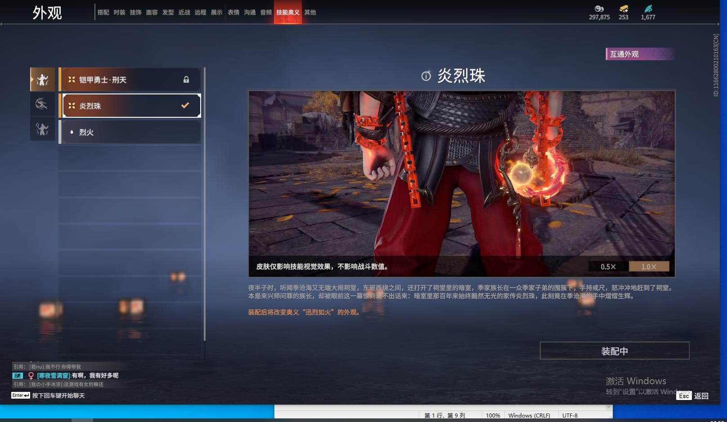Click the quoted 我の小手冰凉 chat message
This screenshot has height=422, width=727.
tap(58, 384)
